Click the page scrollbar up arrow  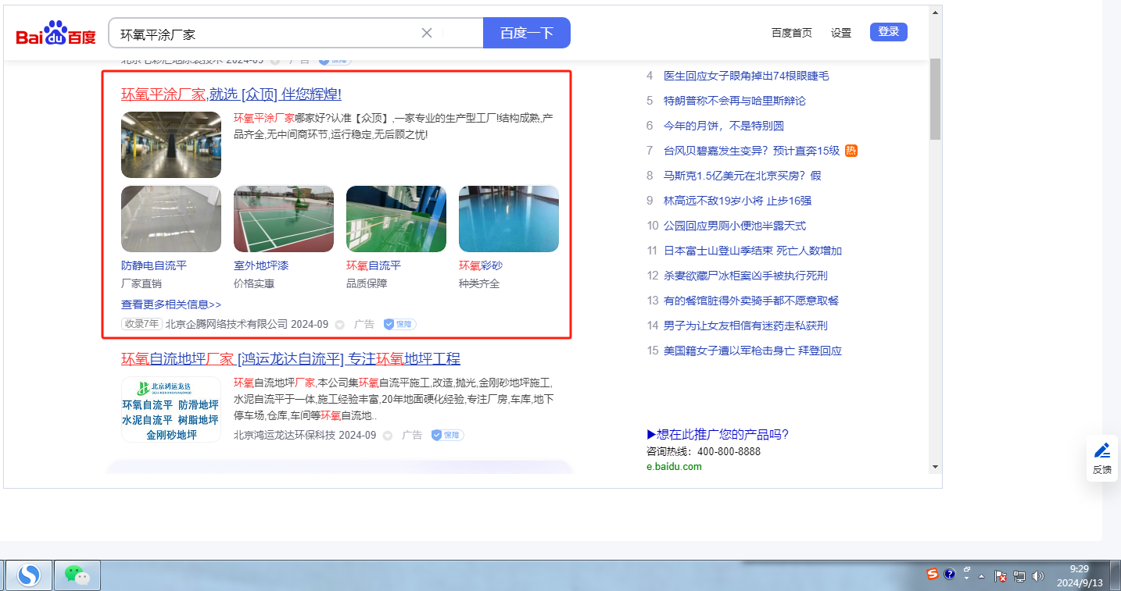click(x=935, y=13)
